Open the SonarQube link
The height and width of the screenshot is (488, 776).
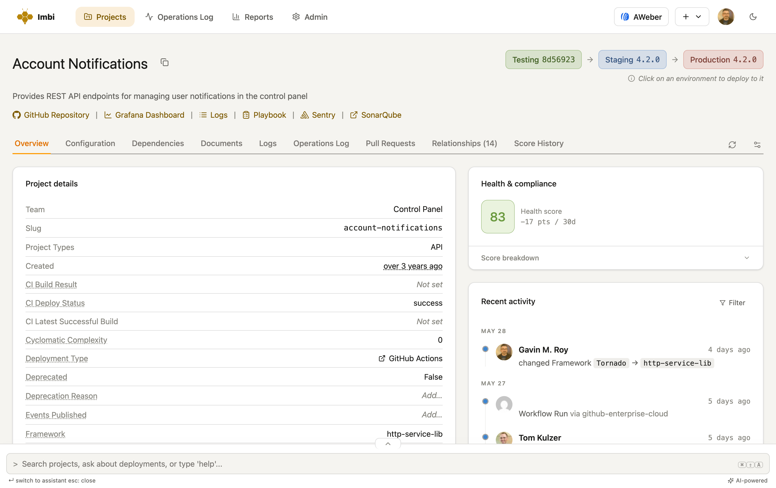click(x=376, y=115)
